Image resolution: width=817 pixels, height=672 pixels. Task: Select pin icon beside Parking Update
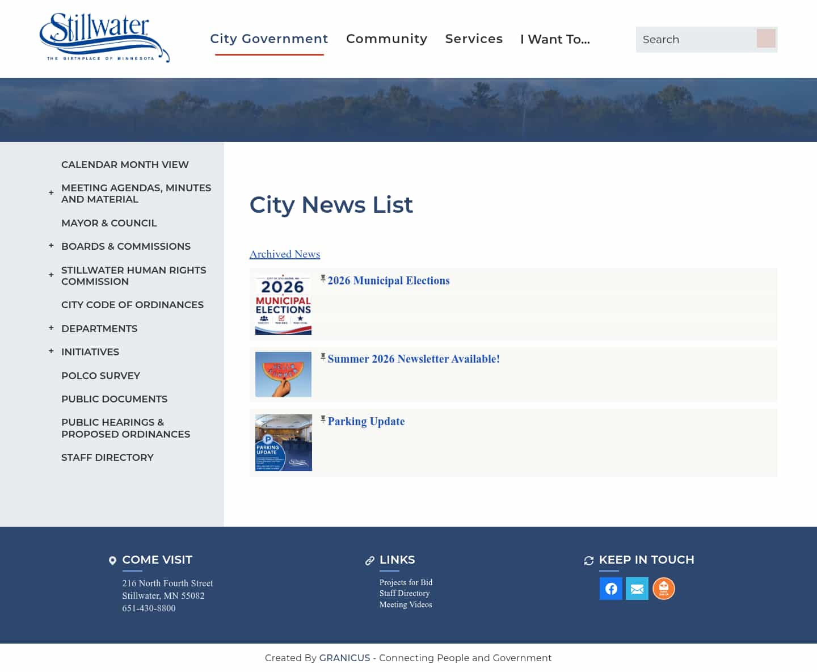tap(323, 419)
